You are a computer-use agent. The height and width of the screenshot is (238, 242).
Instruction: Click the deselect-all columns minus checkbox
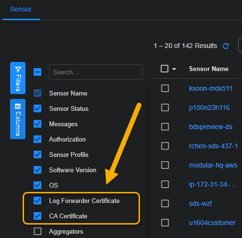38,72
